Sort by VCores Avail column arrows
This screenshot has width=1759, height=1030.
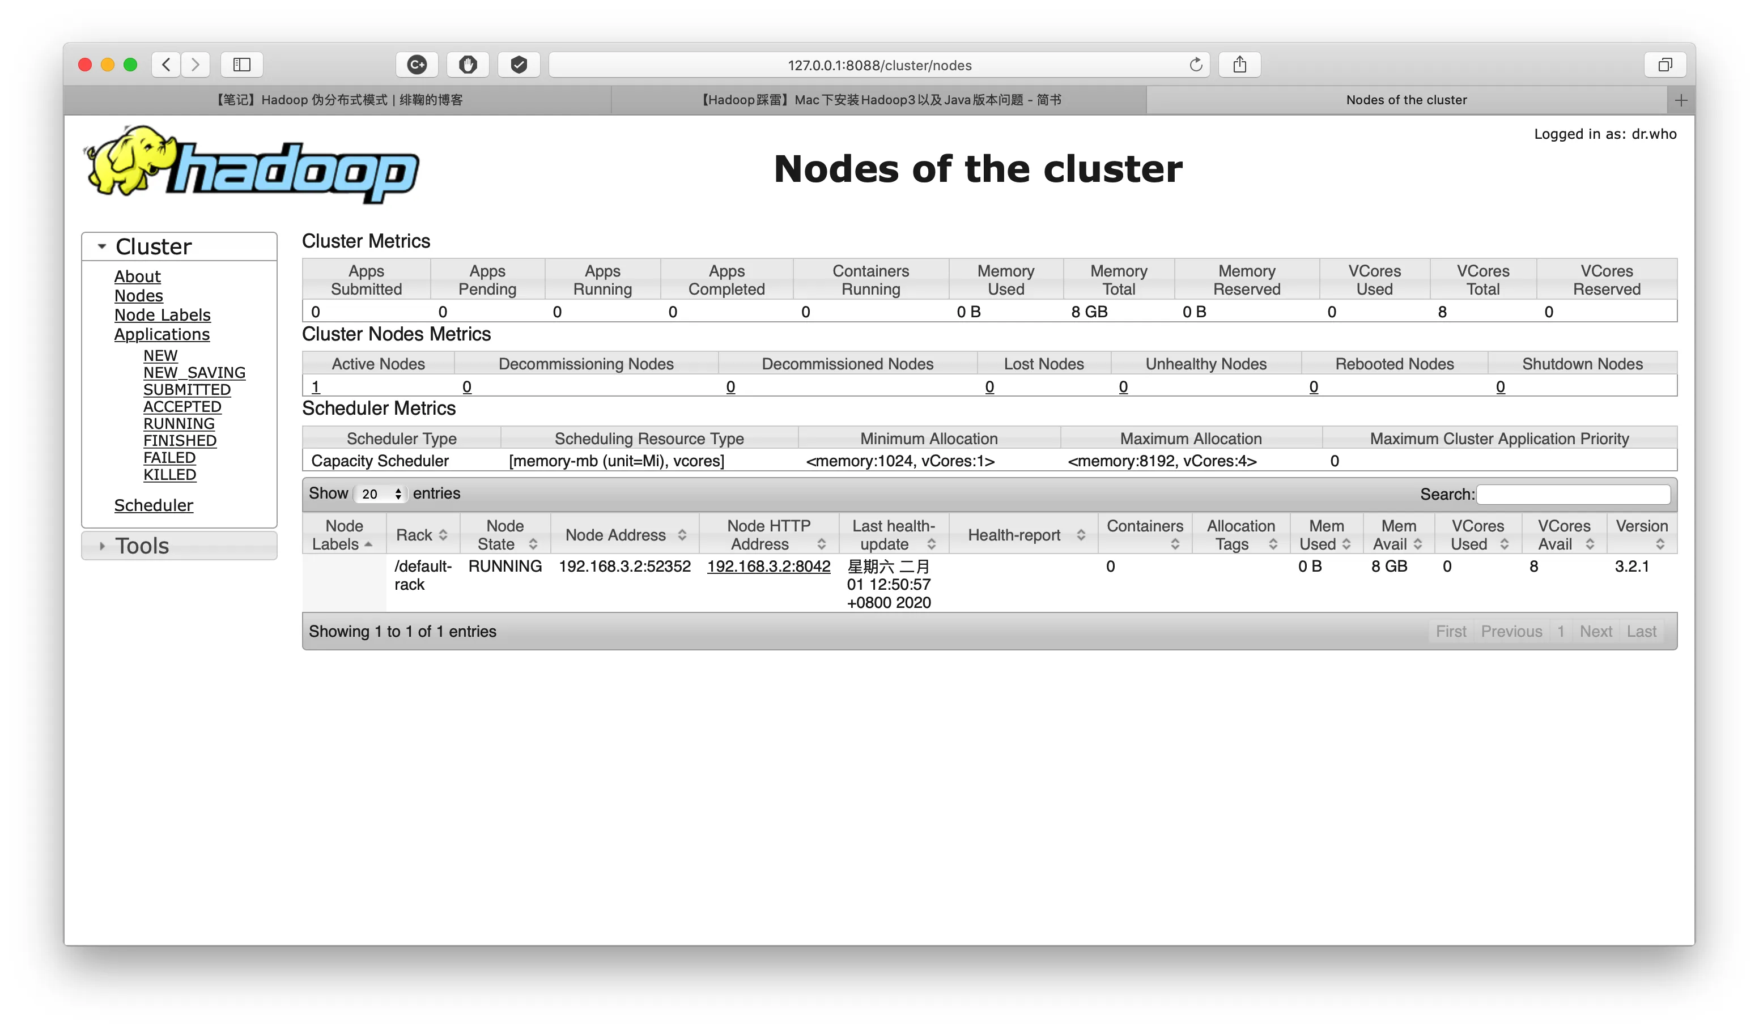1590,544
